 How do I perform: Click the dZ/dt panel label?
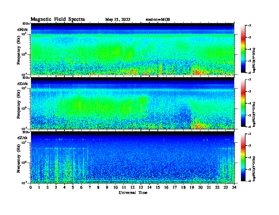23,138
